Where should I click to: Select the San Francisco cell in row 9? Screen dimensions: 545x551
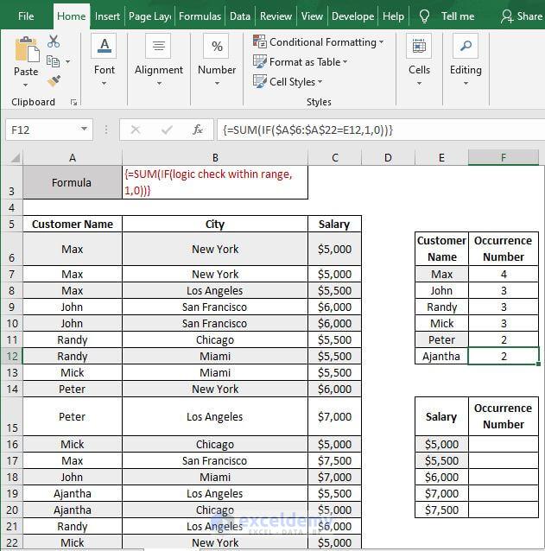pos(215,307)
